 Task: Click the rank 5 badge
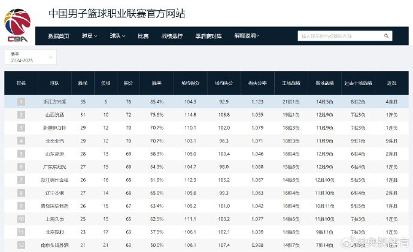tap(22, 153)
